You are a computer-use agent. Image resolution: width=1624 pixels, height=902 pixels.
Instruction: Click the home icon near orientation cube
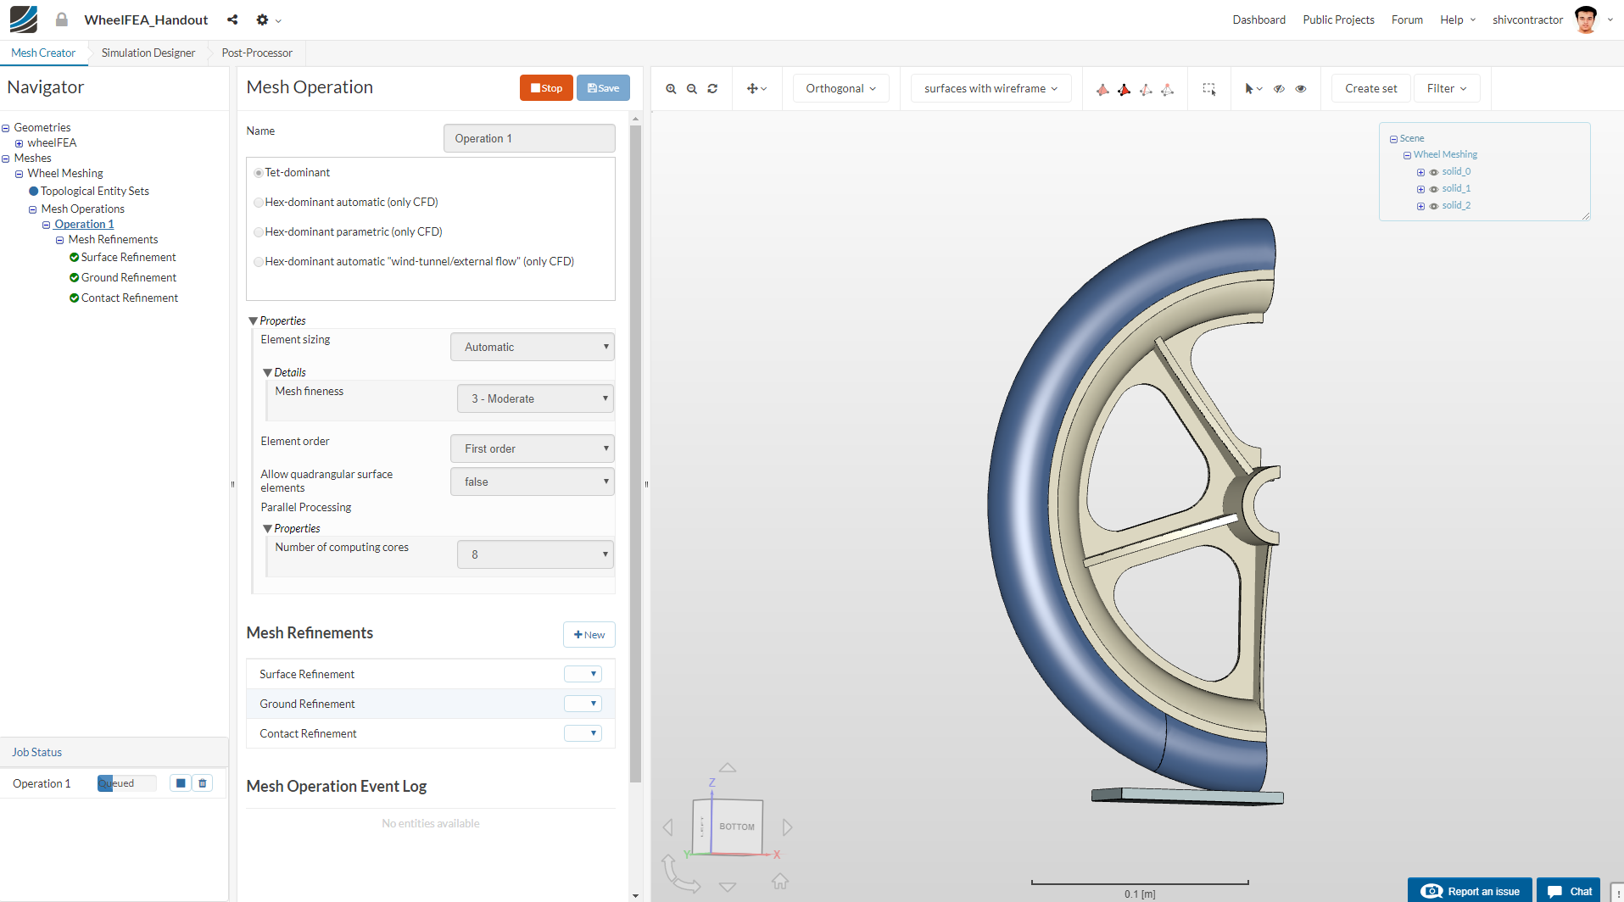780,882
